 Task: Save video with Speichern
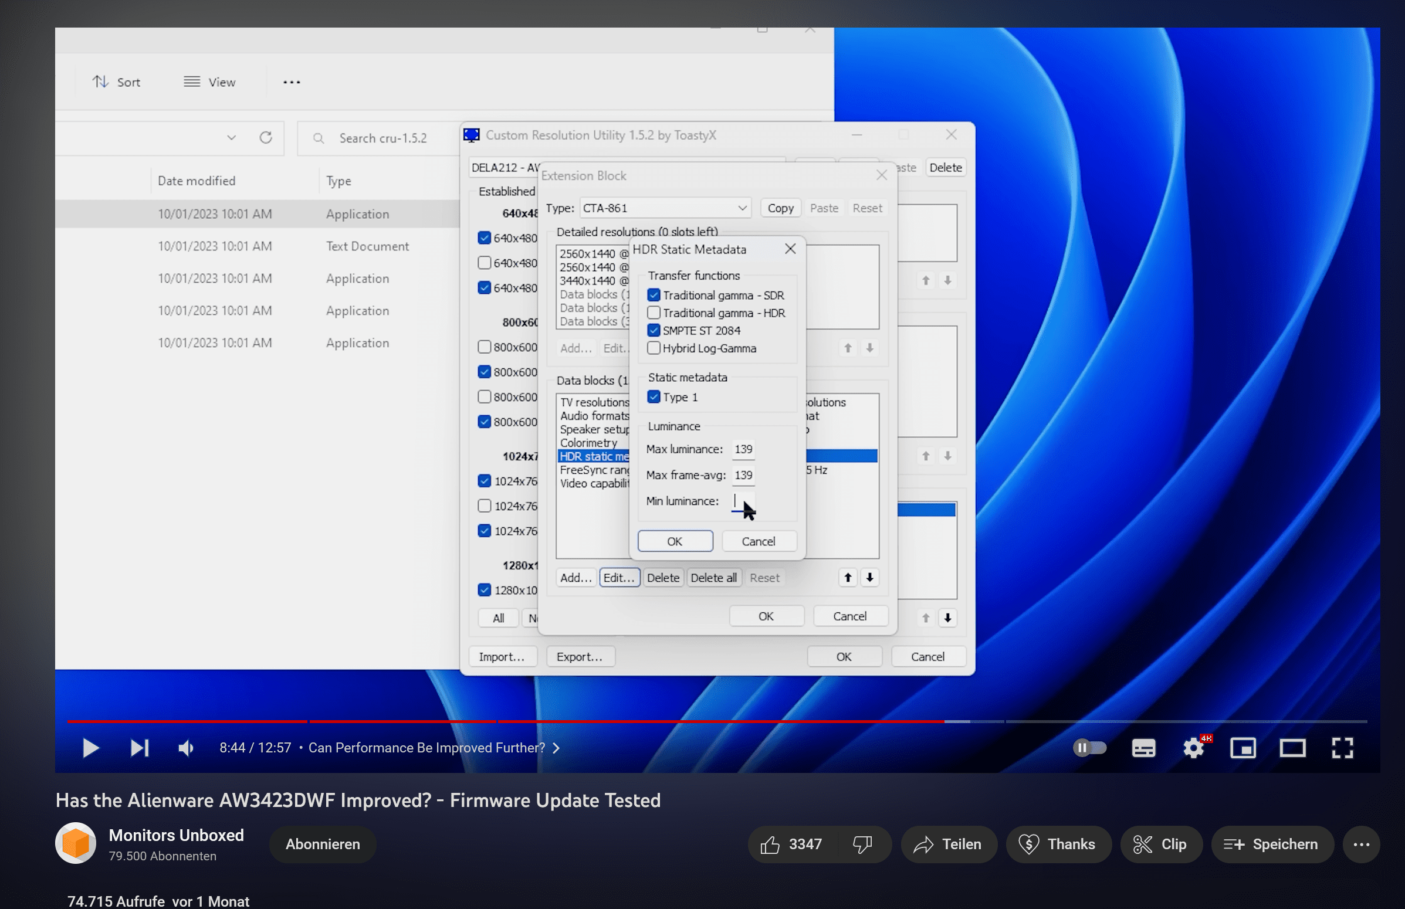point(1272,844)
